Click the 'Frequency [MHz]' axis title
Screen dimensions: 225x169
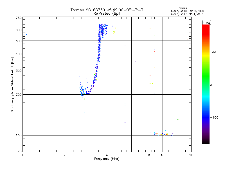click(x=107, y=159)
